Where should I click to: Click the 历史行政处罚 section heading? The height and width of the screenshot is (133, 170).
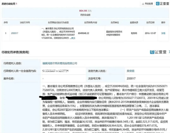[x=8, y=4]
